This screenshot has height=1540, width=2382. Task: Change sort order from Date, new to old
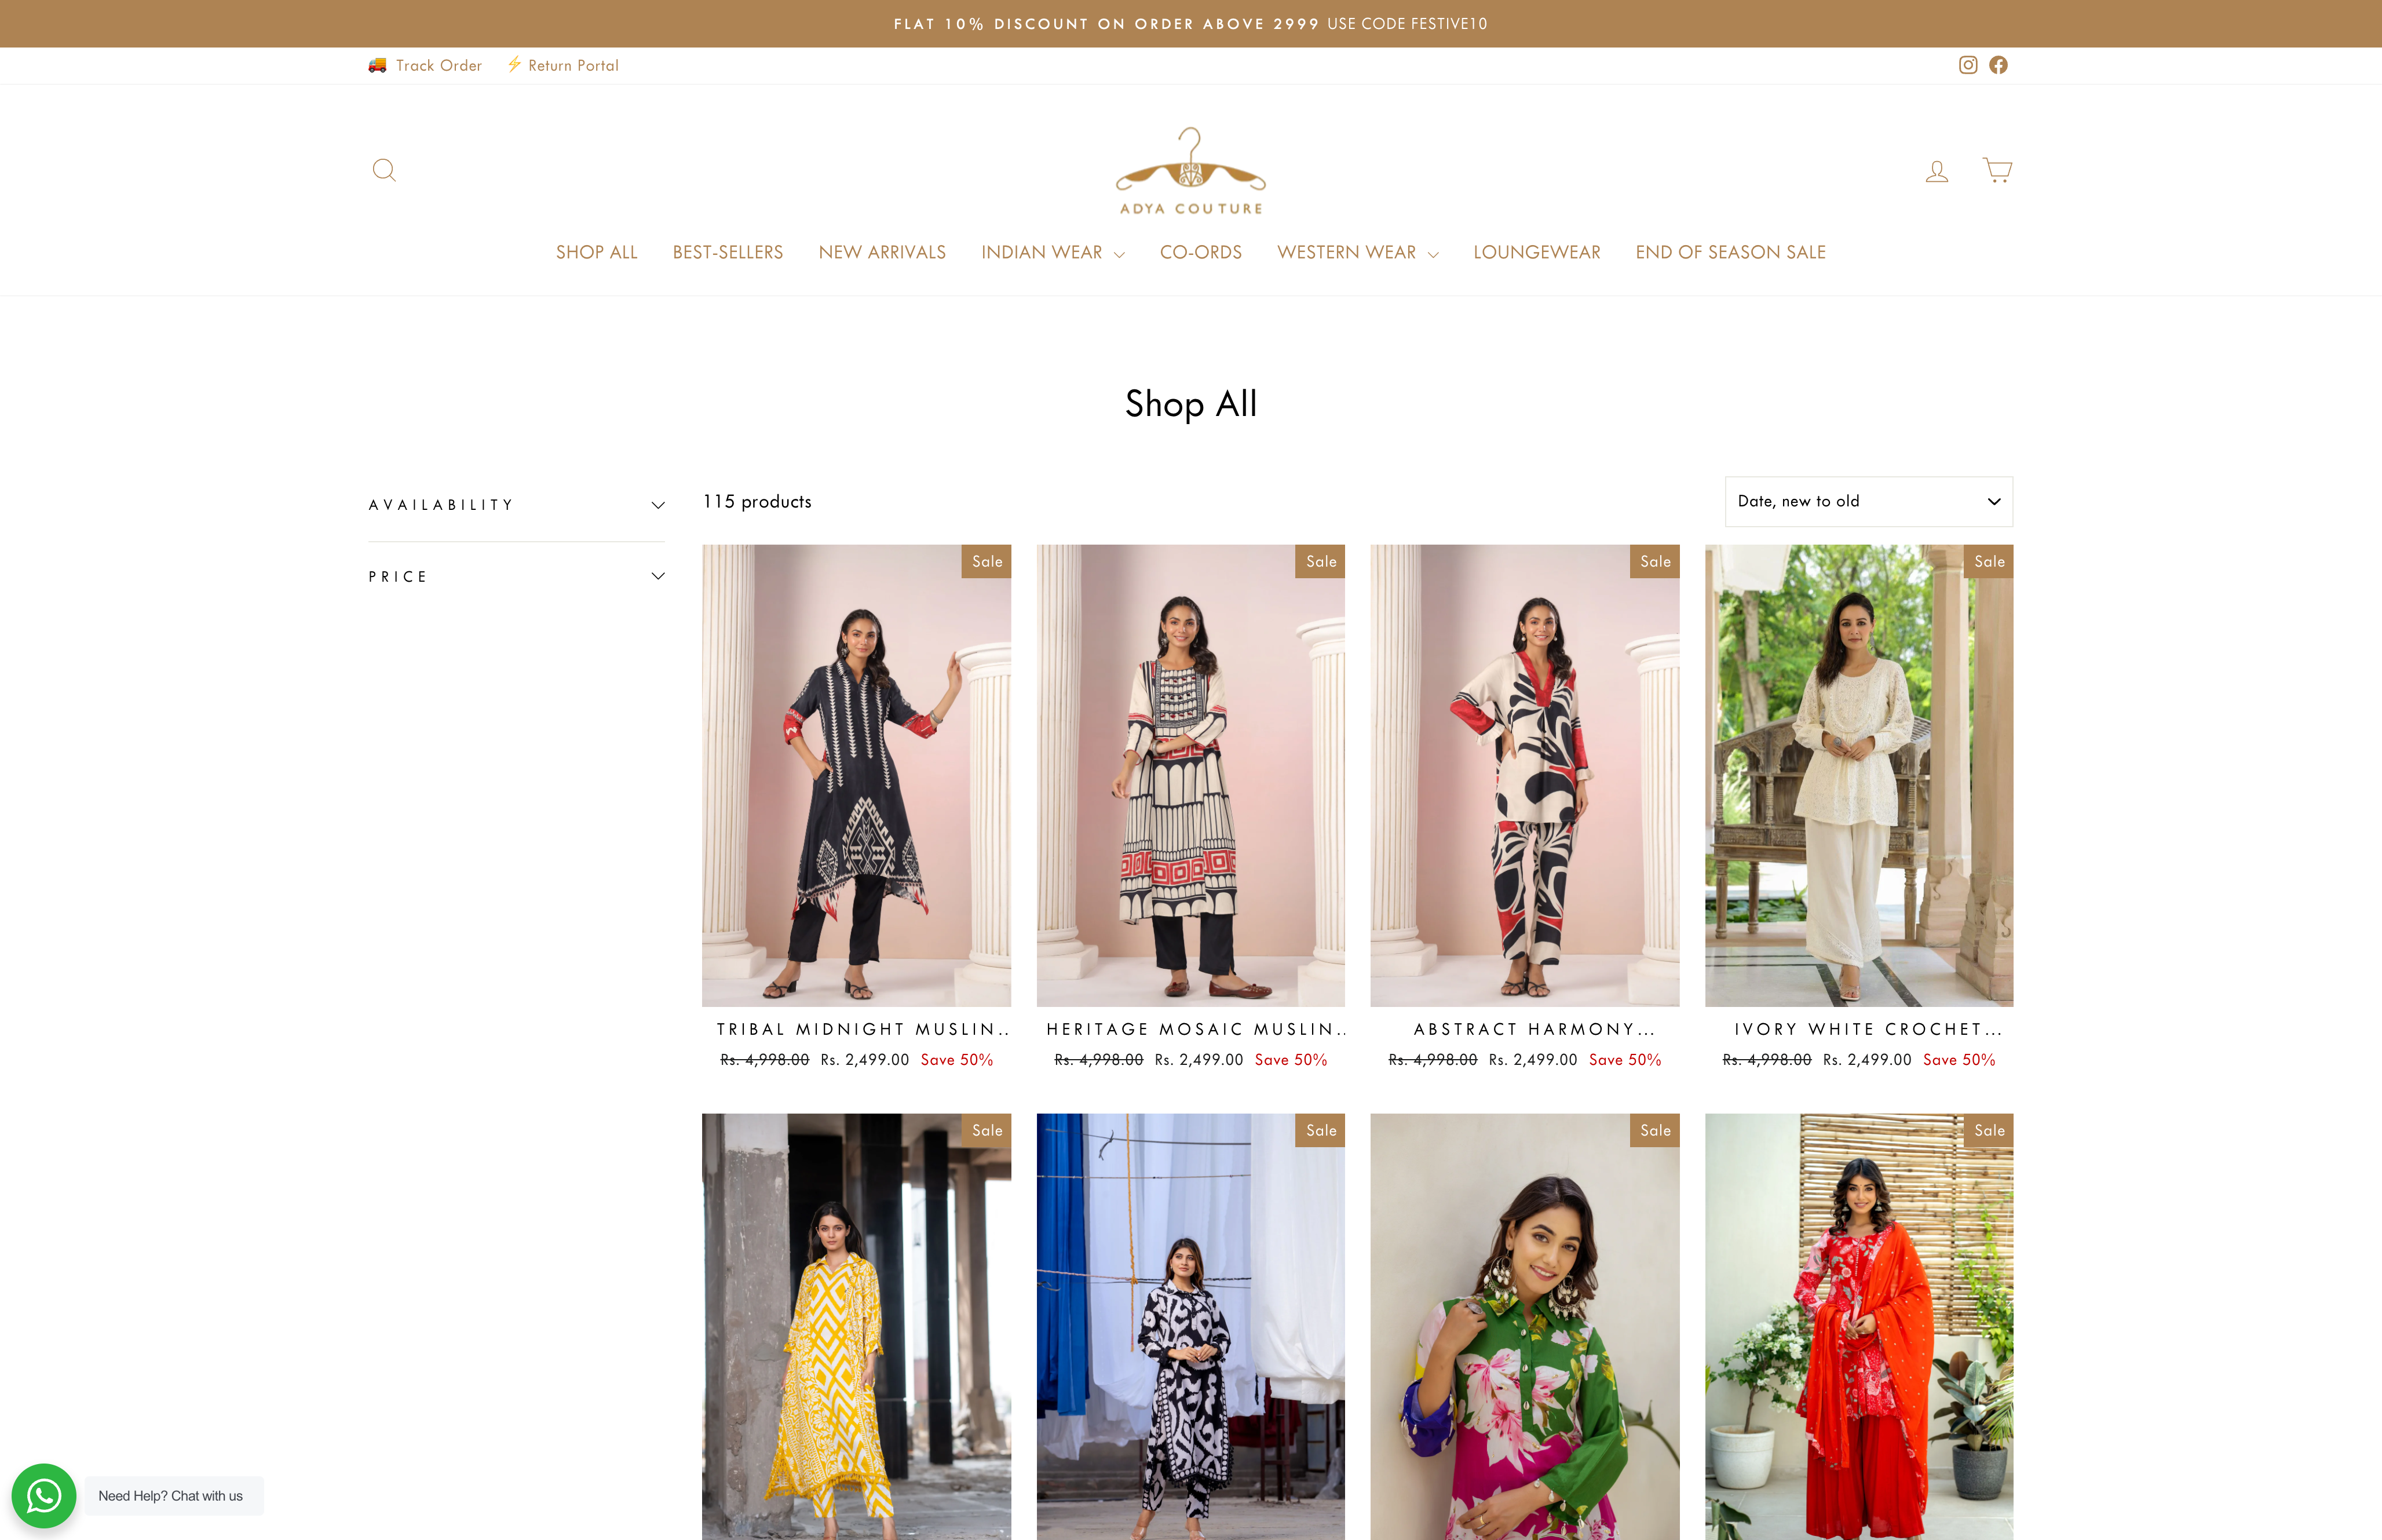click(1867, 501)
